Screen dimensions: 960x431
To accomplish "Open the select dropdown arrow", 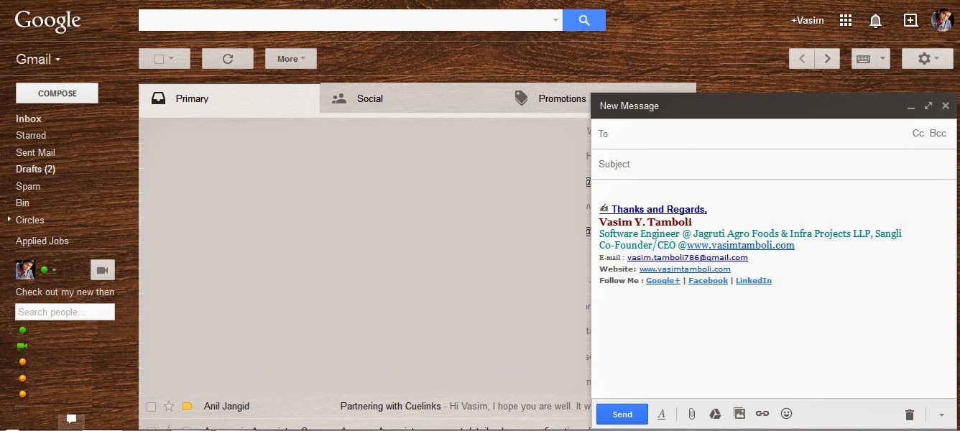I will (x=172, y=59).
